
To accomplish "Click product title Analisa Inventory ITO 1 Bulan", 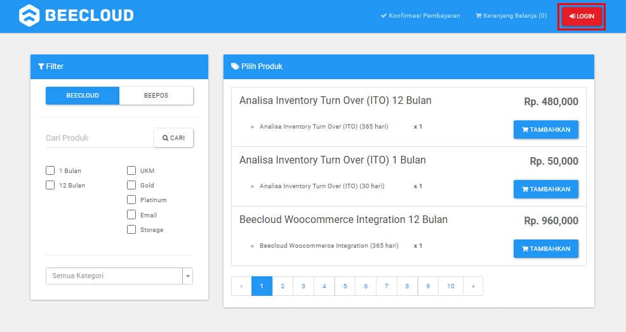I will point(333,160).
